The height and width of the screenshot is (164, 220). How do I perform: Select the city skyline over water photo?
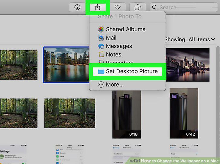[67, 65]
